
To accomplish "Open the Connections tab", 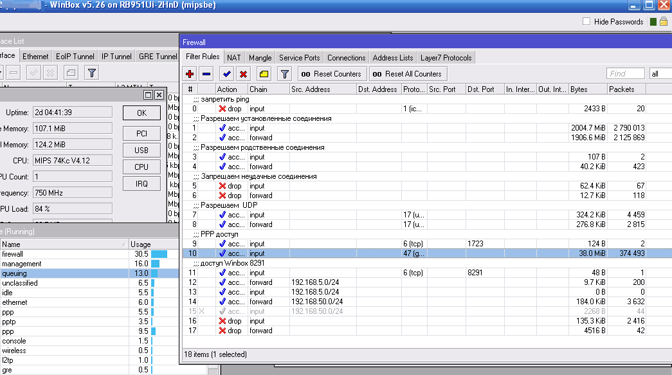I will click(x=346, y=57).
